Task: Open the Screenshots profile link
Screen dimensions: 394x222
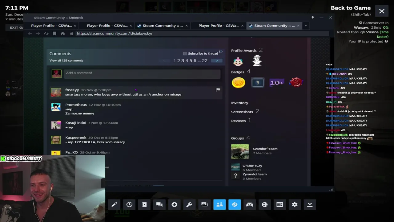Action: (x=242, y=112)
